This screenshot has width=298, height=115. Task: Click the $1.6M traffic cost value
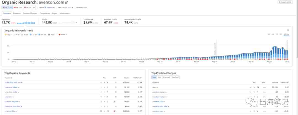tap(88, 23)
